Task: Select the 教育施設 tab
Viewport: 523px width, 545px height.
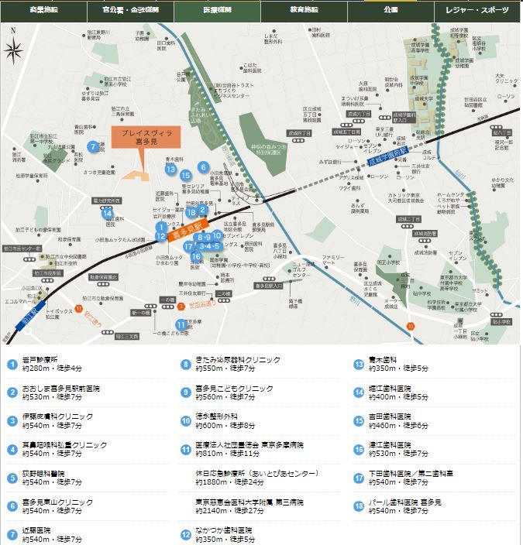Action: click(304, 11)
